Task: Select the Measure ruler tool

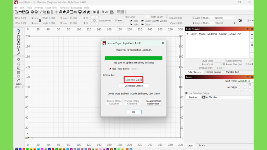Action: pos(19,54)
